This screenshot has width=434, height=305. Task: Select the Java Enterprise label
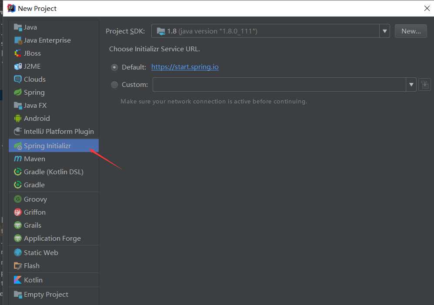coord(47,40)
